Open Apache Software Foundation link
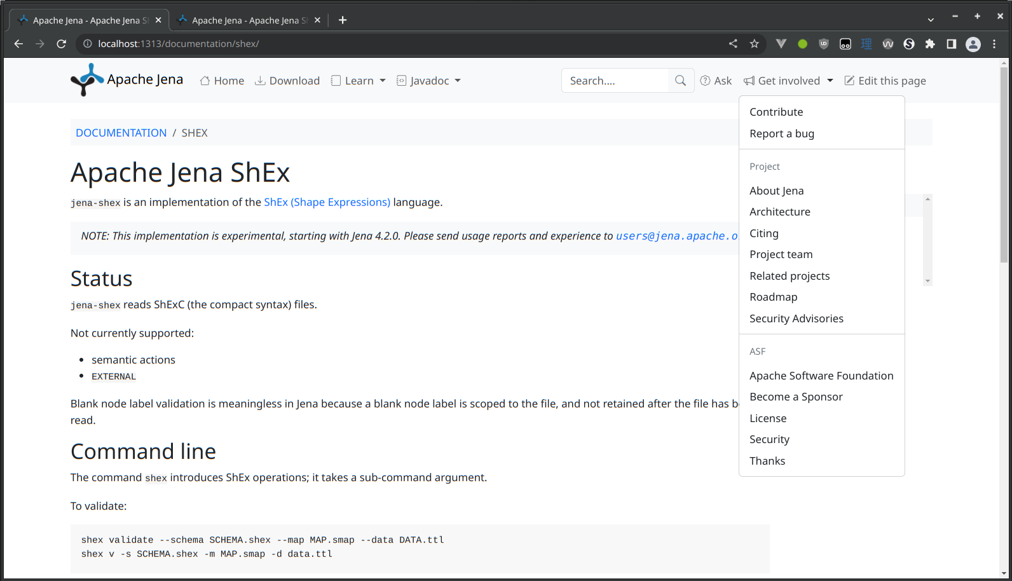This screenshot has height=581, width=1012. pyautogui.click(x=822, y=376)
